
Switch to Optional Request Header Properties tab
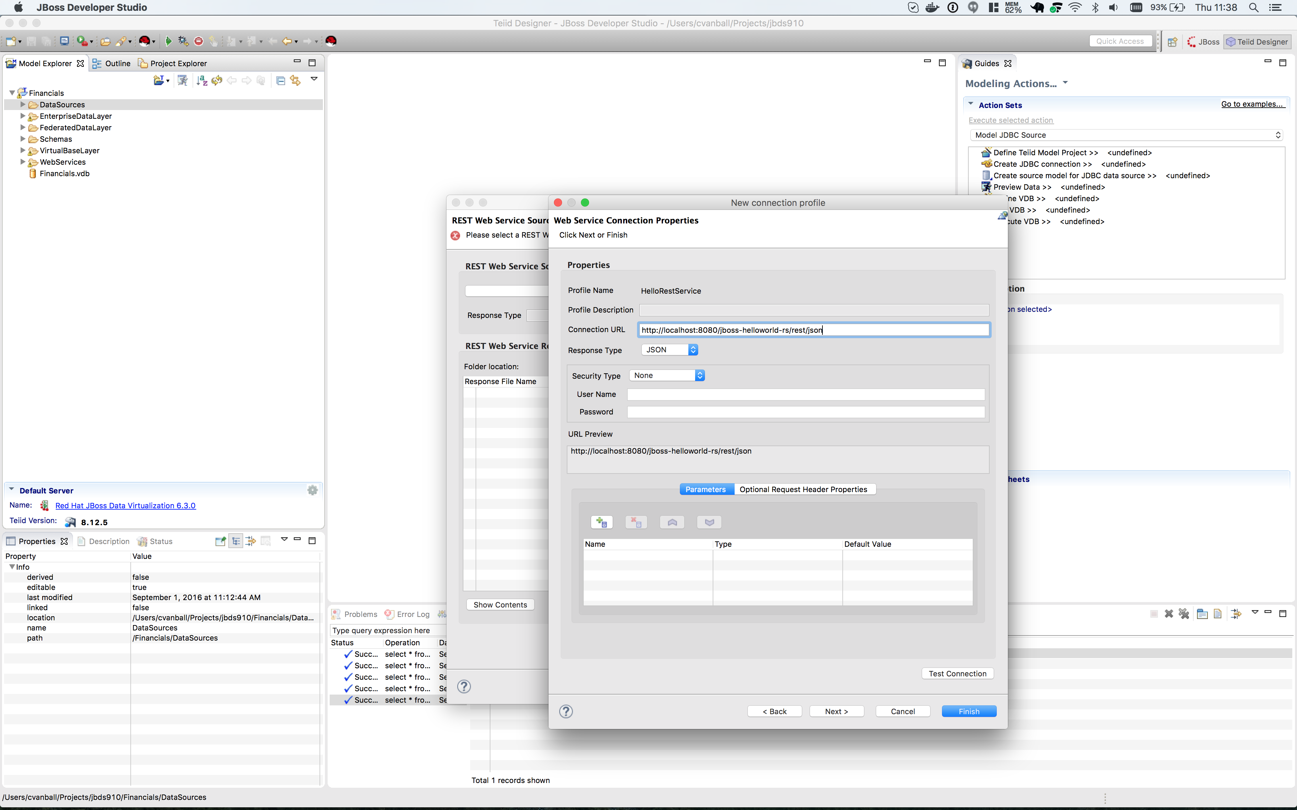[803, 489]
